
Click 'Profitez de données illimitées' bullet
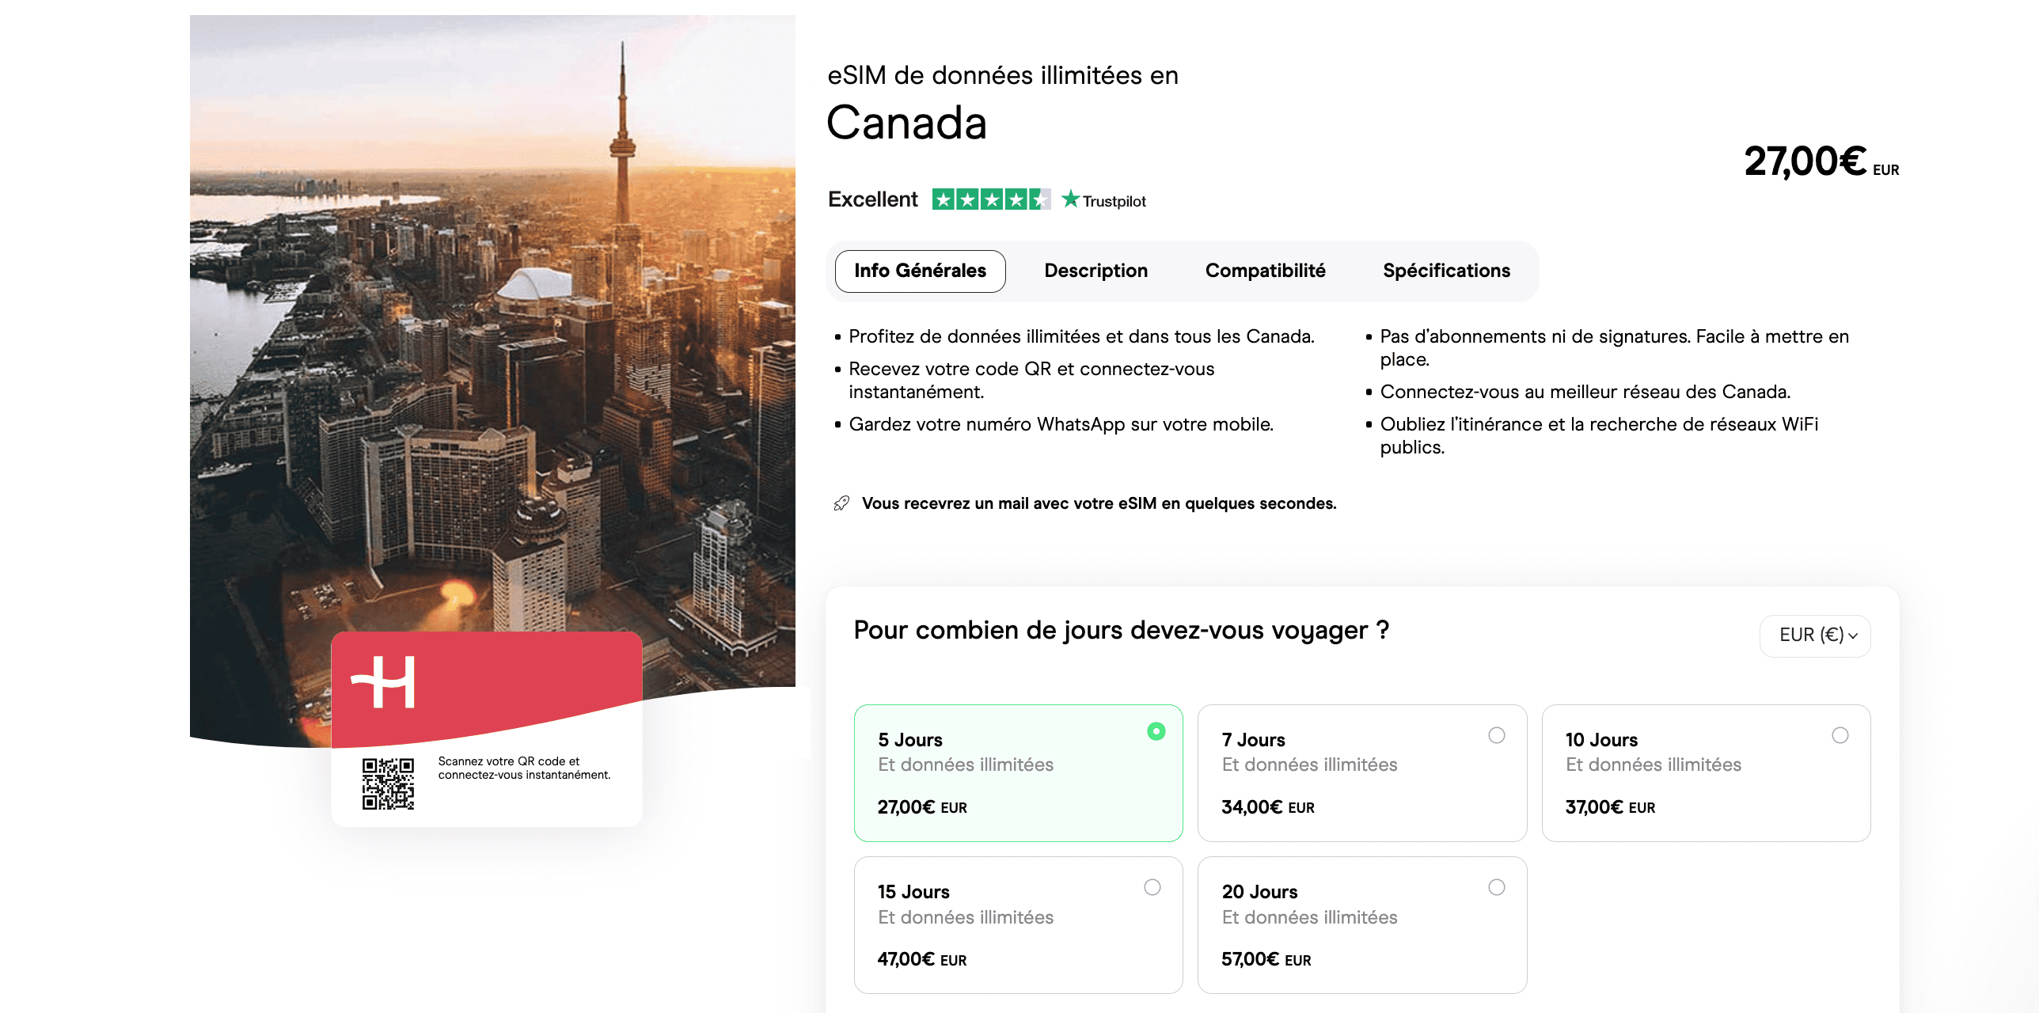tap(1081, 336)
